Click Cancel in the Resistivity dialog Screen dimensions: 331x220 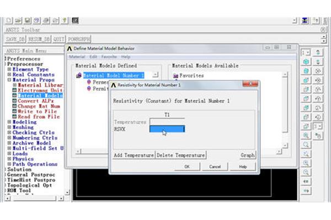tap(215, 167)
